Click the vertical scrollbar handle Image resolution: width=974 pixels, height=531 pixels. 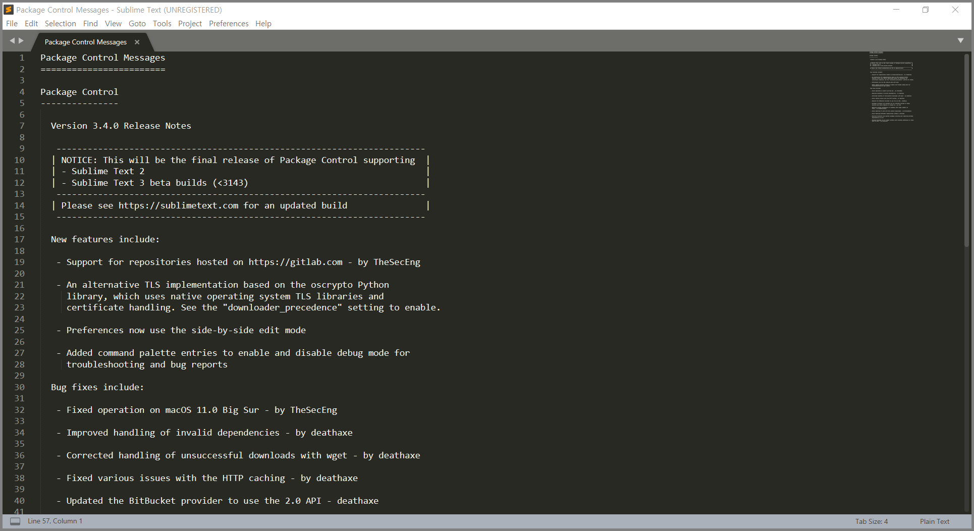coord(967,151)
